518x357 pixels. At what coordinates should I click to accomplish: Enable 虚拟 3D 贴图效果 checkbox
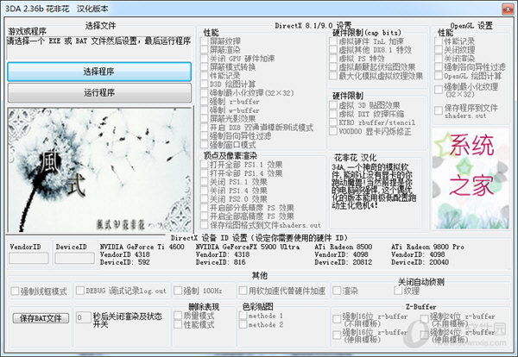(333, 105)
